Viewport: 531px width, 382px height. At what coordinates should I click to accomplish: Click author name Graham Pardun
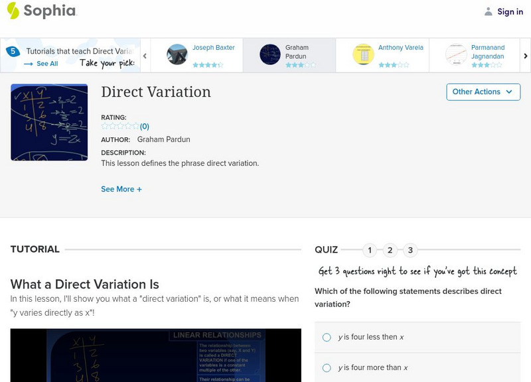coord(163,139)
